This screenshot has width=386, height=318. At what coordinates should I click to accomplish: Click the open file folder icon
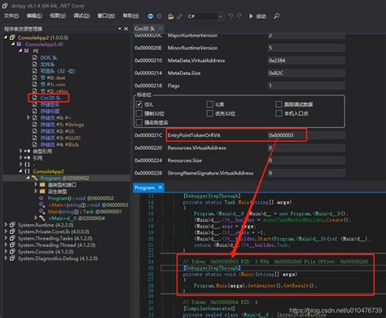click(170, 16)
